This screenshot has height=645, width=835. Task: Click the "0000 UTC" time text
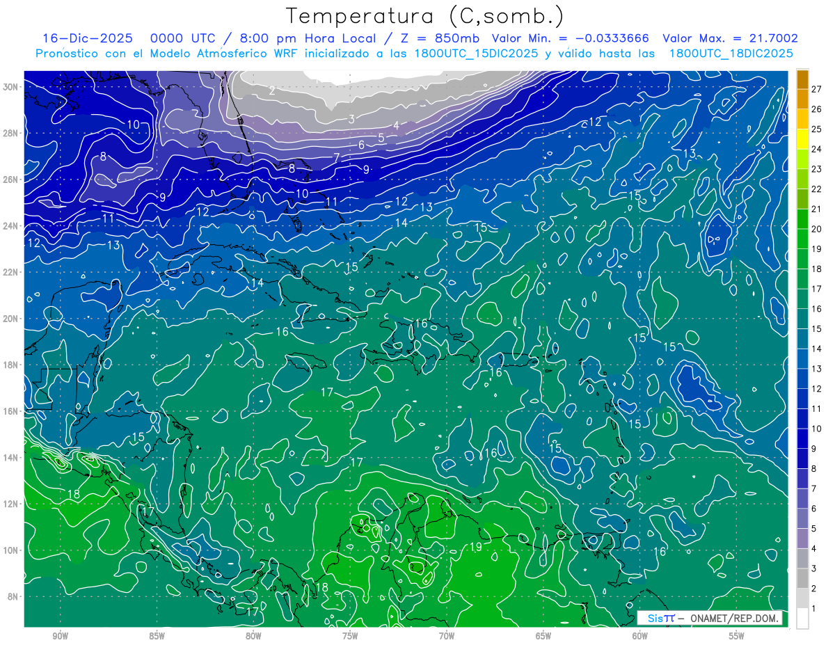pyautogui.click(x=183, y=38)
